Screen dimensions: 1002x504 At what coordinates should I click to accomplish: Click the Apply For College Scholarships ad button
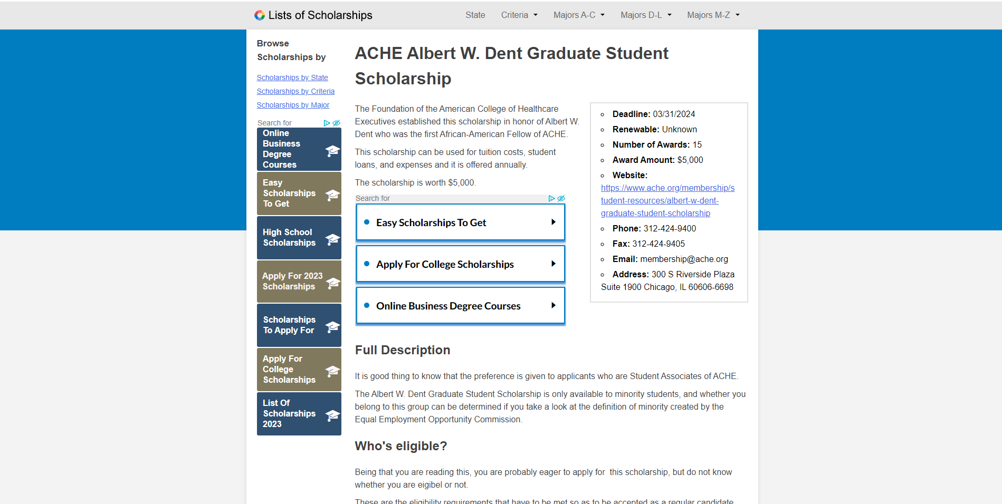tap(460, 264)
